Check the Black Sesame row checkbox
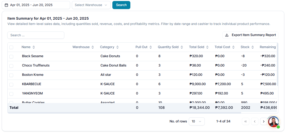The width and height of the screenshot is (286, 133). click(11, 56)
